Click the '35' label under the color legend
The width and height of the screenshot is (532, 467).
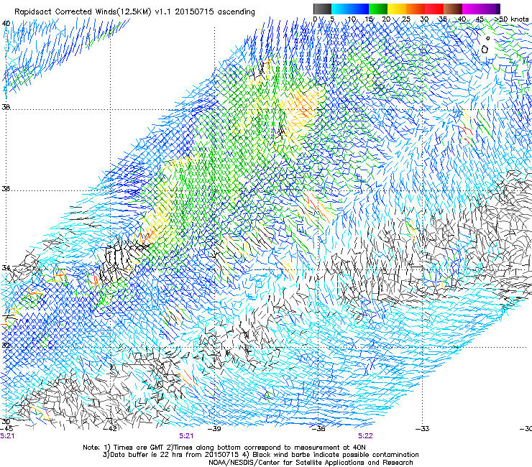(442, 19)
